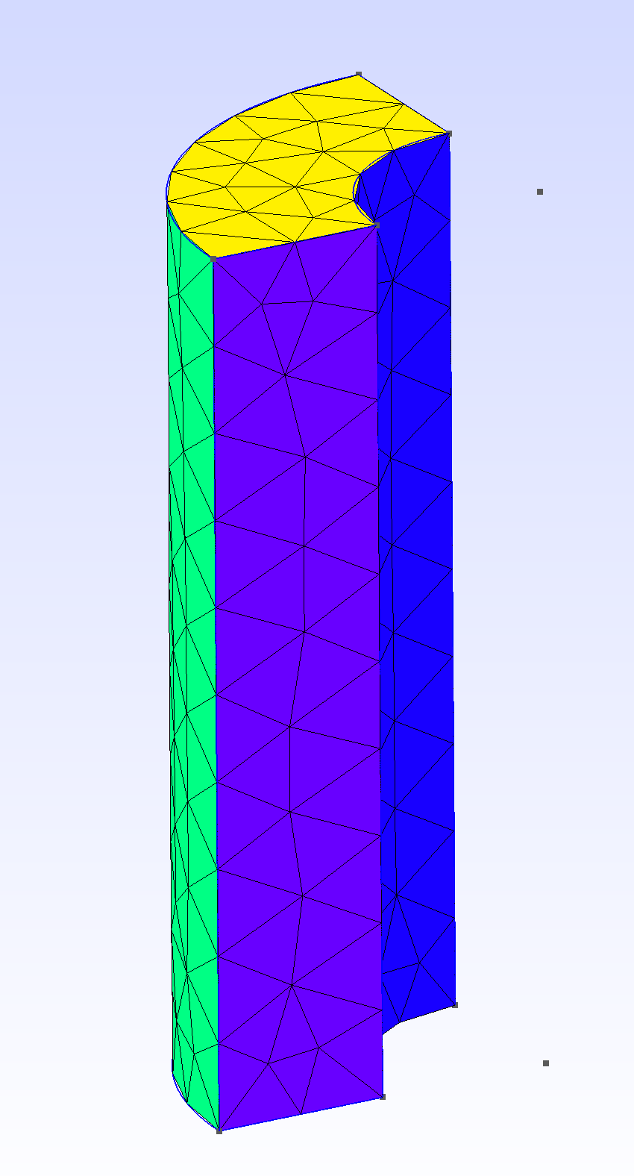634x1176 pixels.
Task: Click the topmost vertex of the yellow surface
Action: 359,74
